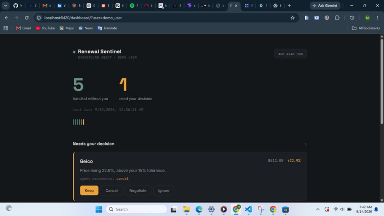Screen dimensions: 384x216
Task: Open File Explorer from taskbar
Action: click(x=186, y=209)
